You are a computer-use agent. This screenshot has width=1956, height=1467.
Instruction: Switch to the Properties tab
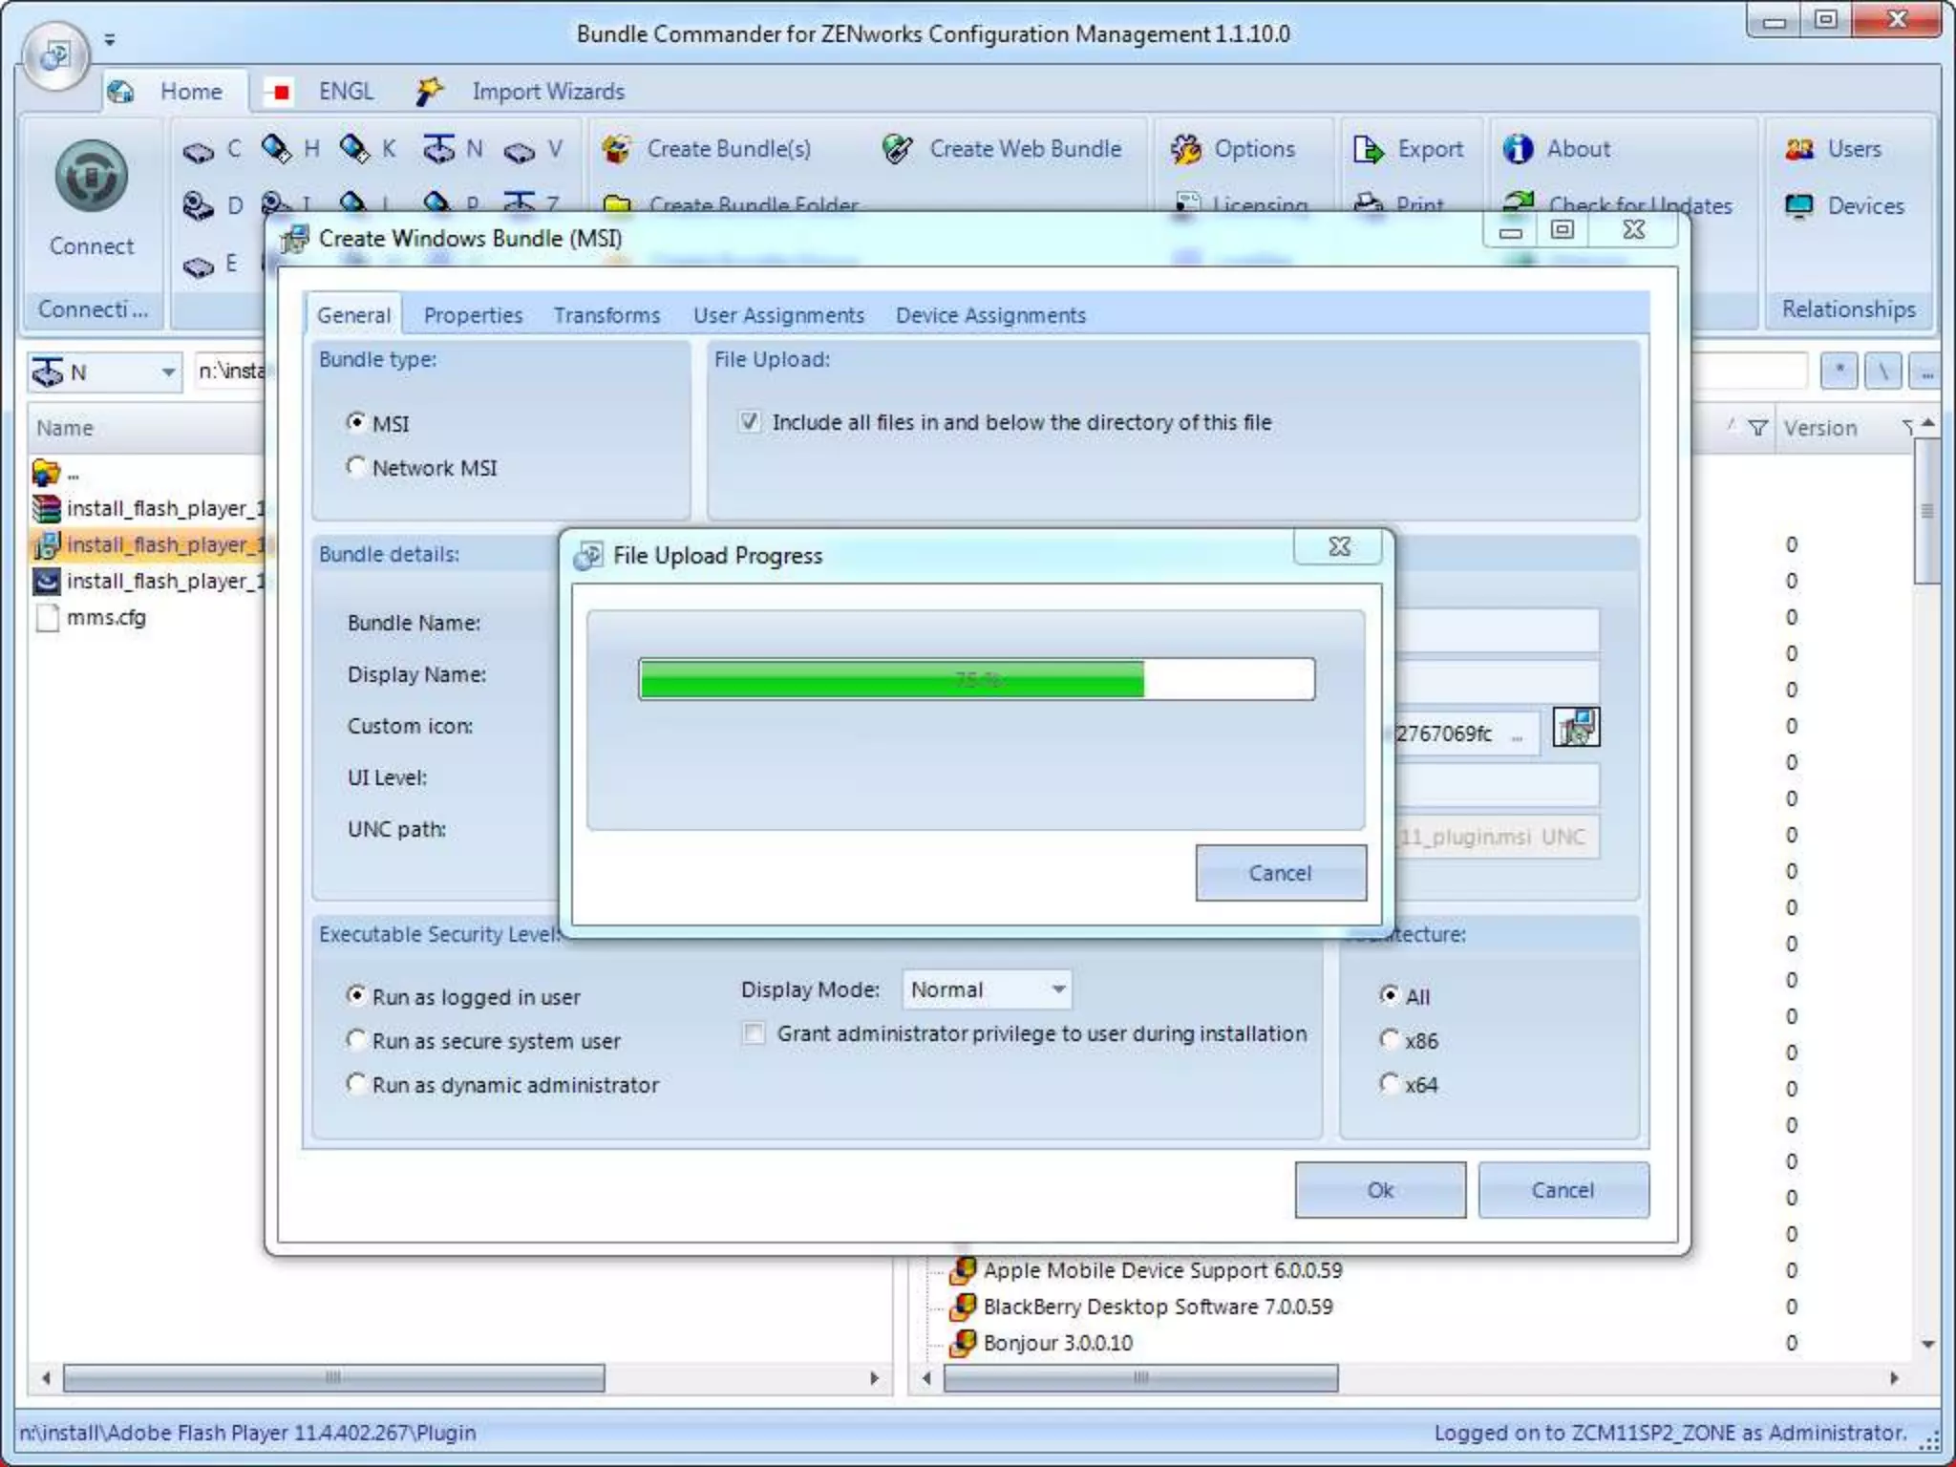pyautogui.click(x=473, y=315)
